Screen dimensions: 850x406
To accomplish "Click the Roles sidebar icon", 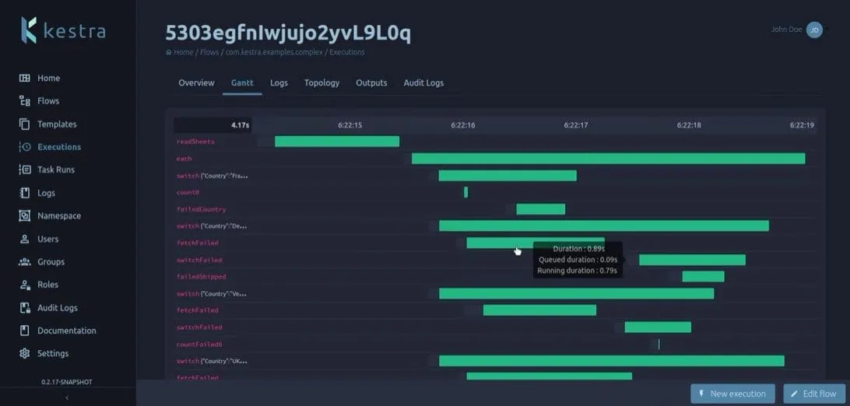I will point(24,284).
